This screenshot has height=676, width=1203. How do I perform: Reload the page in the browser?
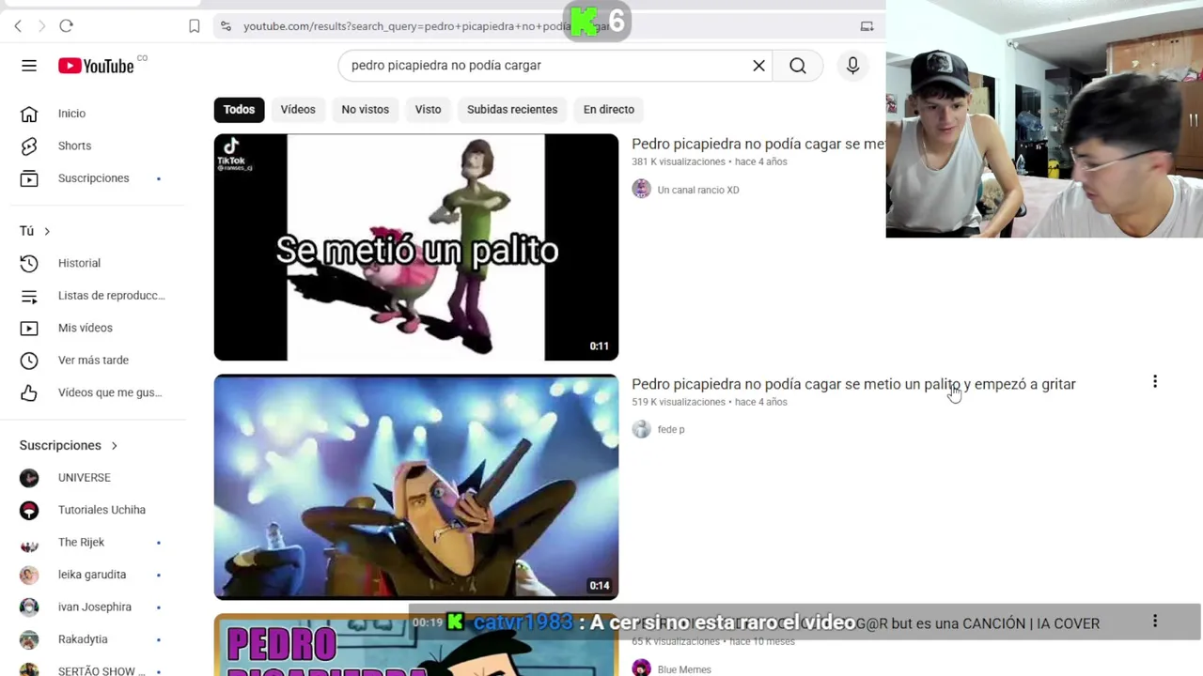66,26
